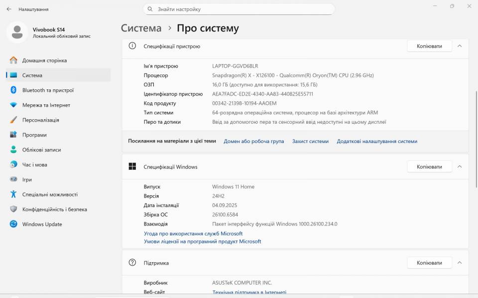
Task: Open the Bluetooth та пристрої section icon
Action: click(13, 90)
